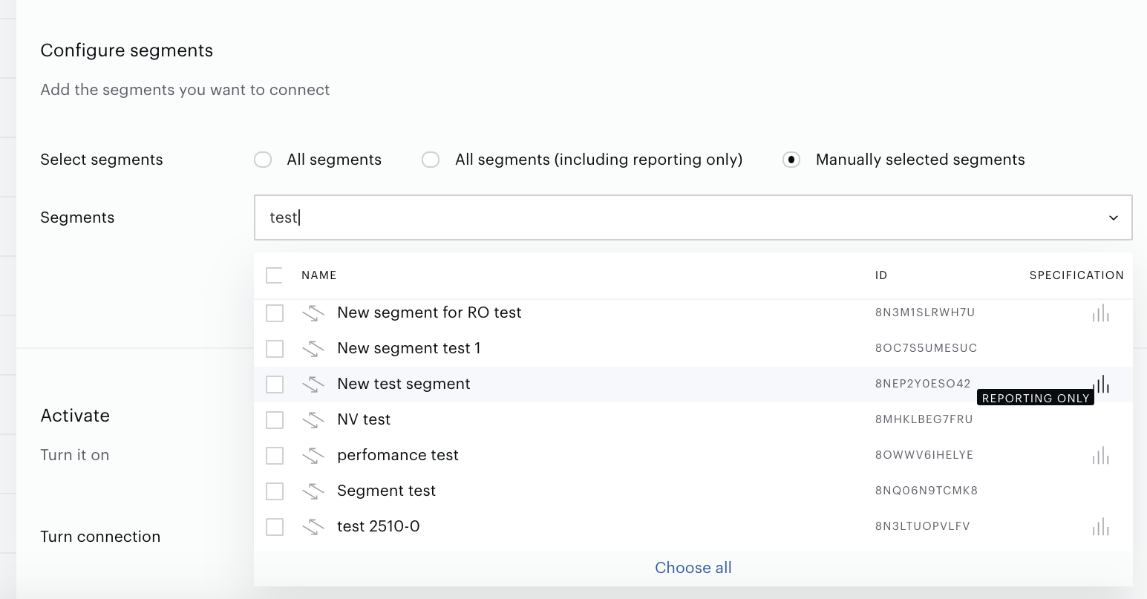Click segment name test 2510-0
This screenshot has width=1147, height=599.
(x=379, y=527)
